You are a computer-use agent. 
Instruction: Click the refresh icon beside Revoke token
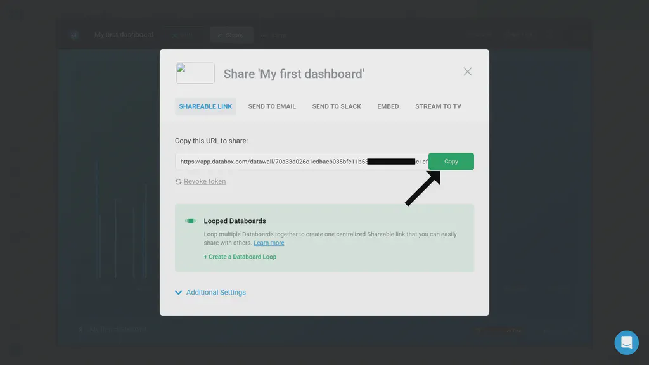pyautogui.click(x=179, y=181)
